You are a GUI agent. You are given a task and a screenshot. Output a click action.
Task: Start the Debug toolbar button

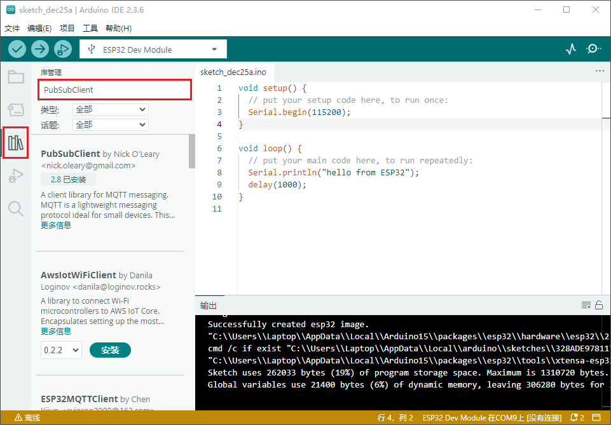[x=62, y=49]
